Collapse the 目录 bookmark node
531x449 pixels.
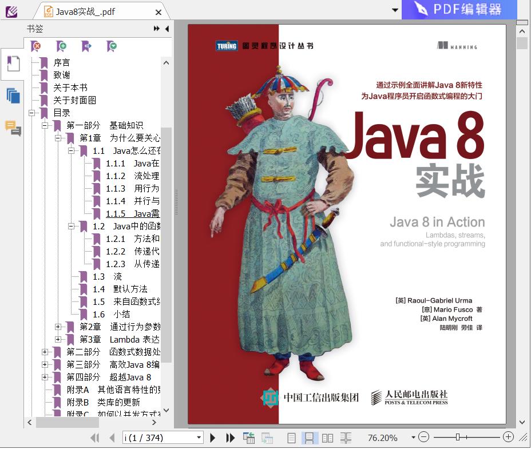click(32, 113)
